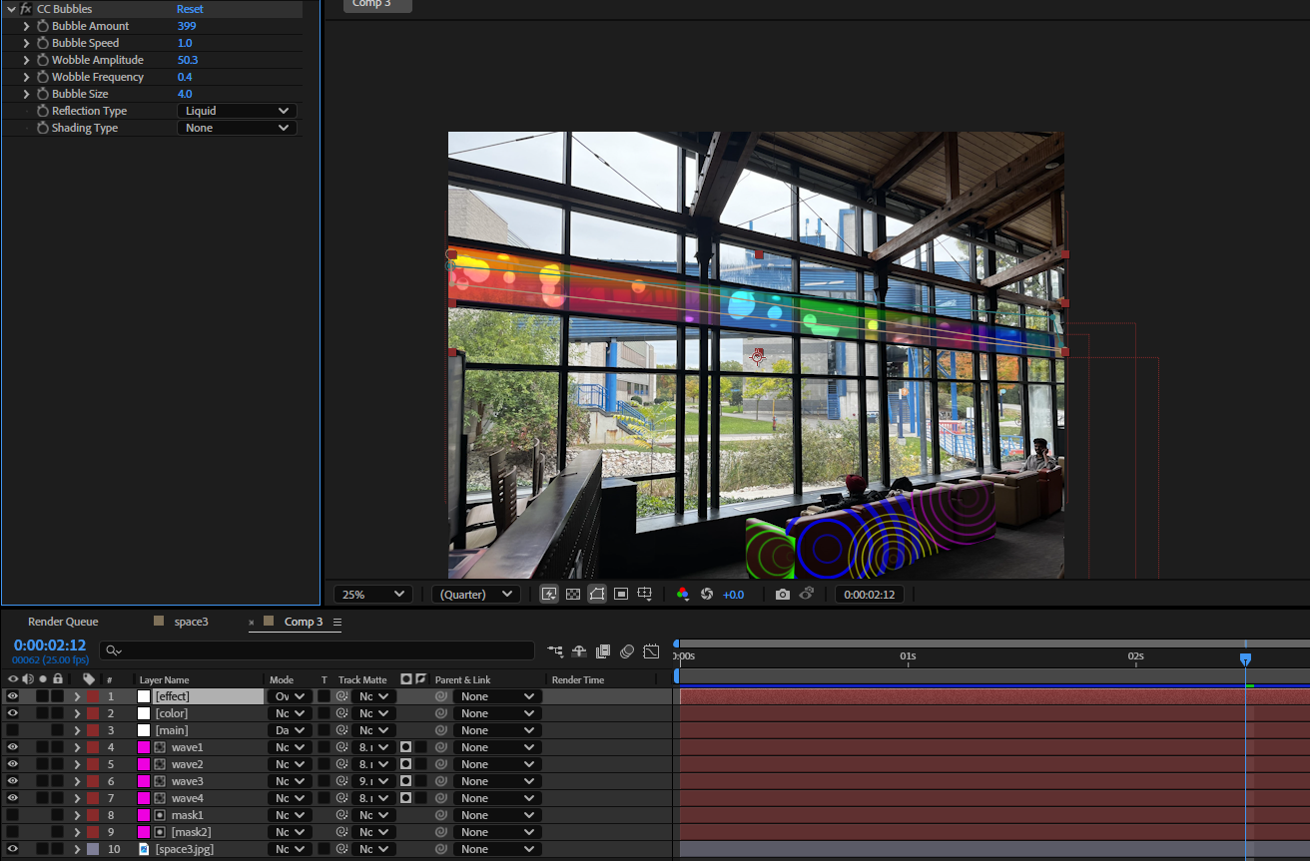Screen dimensions: 1310x861
Task: Open the Reflection Type dropdown
Action: coord(236,110)
